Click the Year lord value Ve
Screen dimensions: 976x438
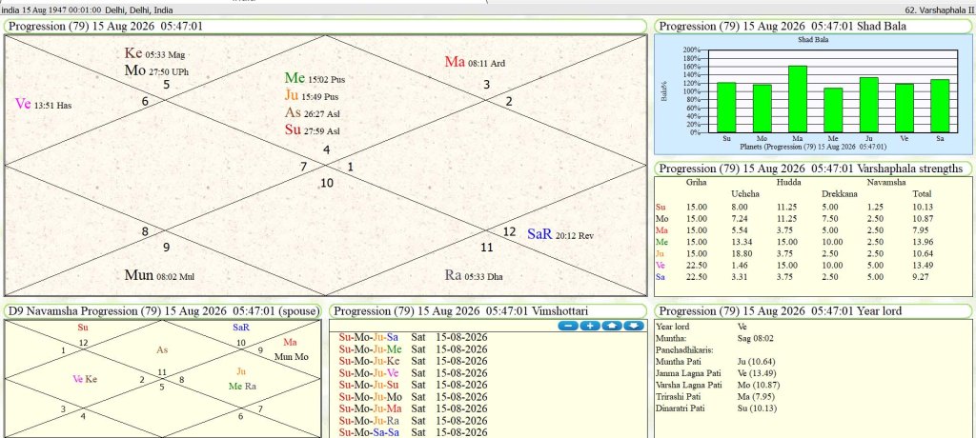pyautogui.click(x=742, y=326)
